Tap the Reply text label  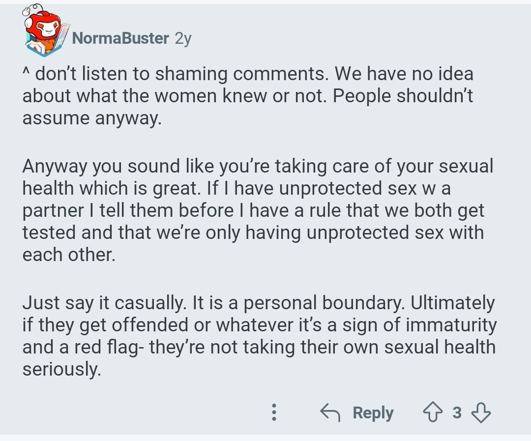pos(373,413)
